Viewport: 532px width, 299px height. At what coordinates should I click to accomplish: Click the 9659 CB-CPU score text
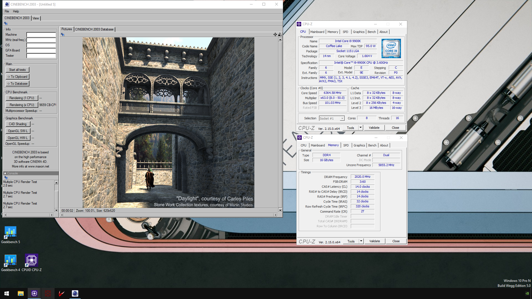(48, 105)
